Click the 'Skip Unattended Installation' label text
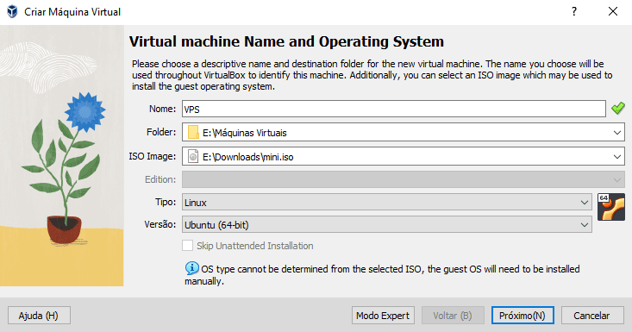The width and height of the screenshot is (632, 332). [x=254, y=246]
